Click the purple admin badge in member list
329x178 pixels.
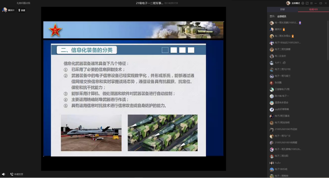300,23
